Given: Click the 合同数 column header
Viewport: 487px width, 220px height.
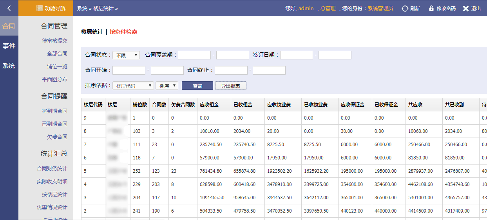Looking at the screenshot, I should coord(159,105).
